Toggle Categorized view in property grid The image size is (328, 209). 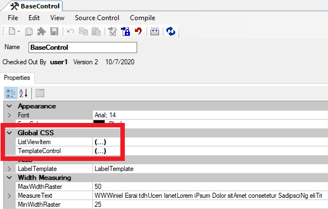click(11, 93)
